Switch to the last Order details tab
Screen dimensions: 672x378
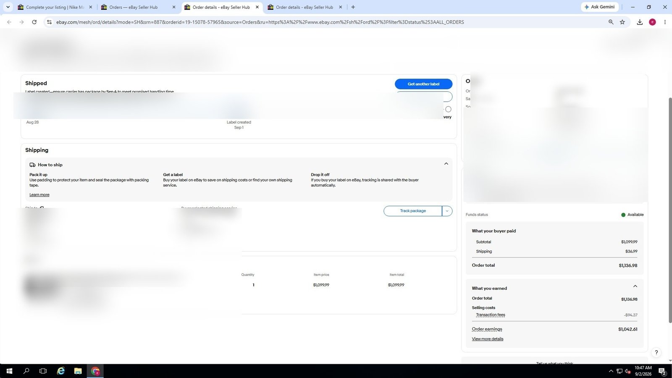tap(304, 7)
